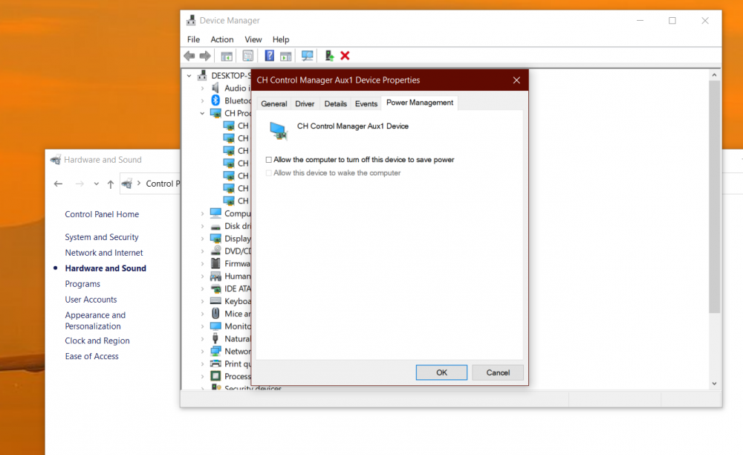This screenshot has width=743, height=455.
Task: Switch to the Driver tab
Action: coord(305,104)
